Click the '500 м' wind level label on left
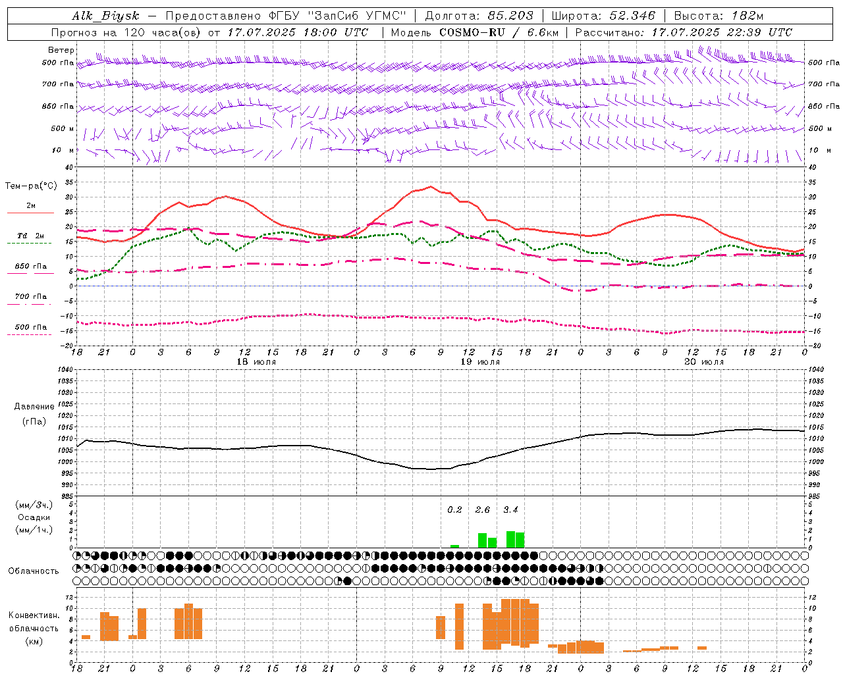 [63, 128]
